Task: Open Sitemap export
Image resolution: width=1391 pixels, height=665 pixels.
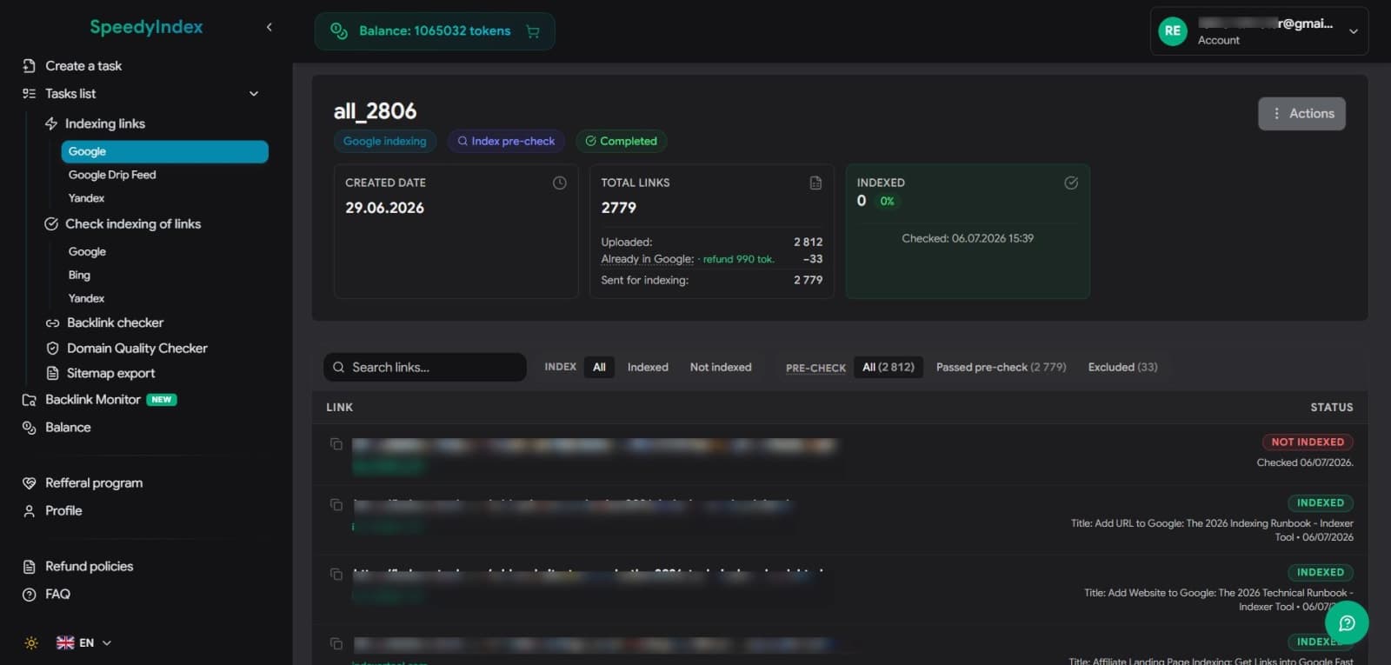Action: coord(110,373)
